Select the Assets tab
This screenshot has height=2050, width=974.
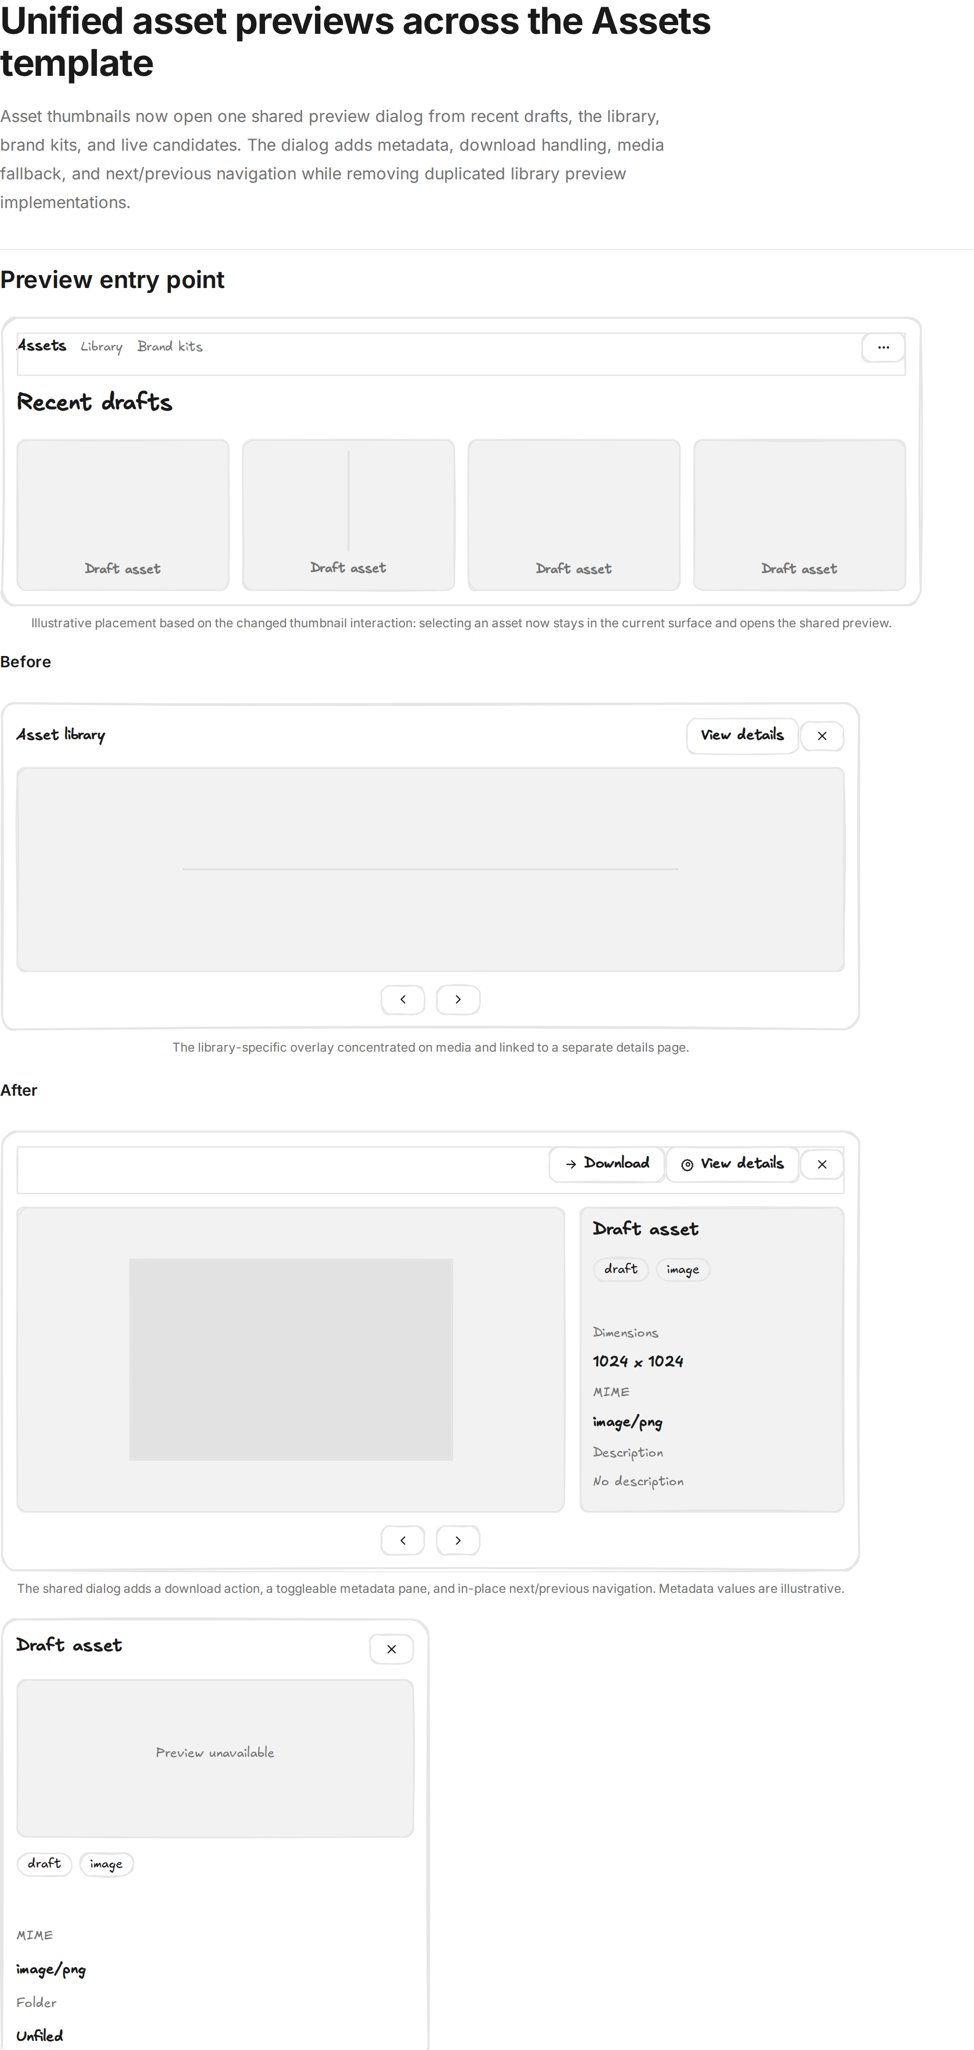click(42, 345)
